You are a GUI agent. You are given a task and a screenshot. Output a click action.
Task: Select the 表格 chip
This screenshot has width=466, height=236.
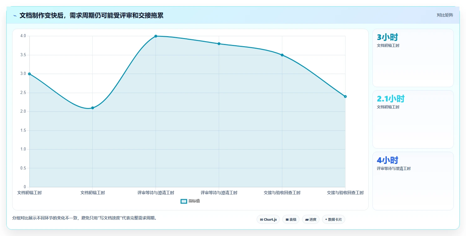[x=291, y=219]
